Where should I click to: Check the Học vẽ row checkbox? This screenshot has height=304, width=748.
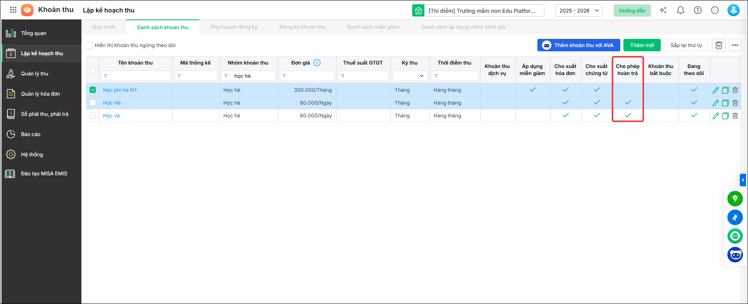point(93,115)
